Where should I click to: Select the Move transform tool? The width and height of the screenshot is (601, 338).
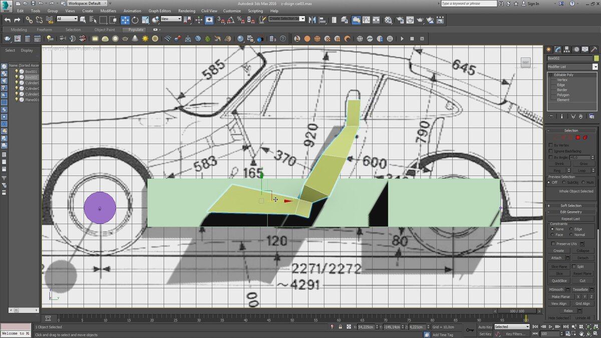(125, 20)
